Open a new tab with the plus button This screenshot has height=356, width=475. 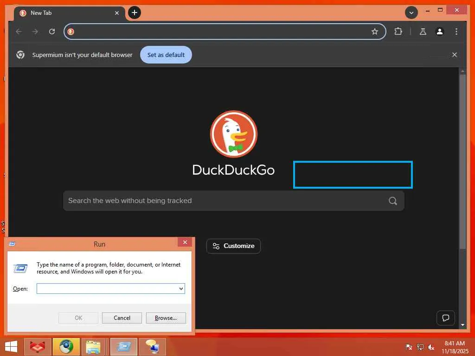[x=135, y=13]
